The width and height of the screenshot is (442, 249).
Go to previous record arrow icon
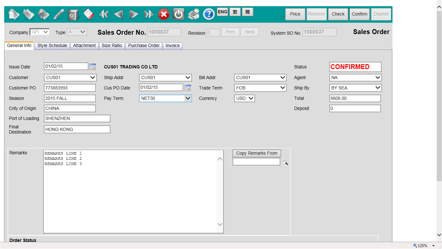(x=118, y=14)
